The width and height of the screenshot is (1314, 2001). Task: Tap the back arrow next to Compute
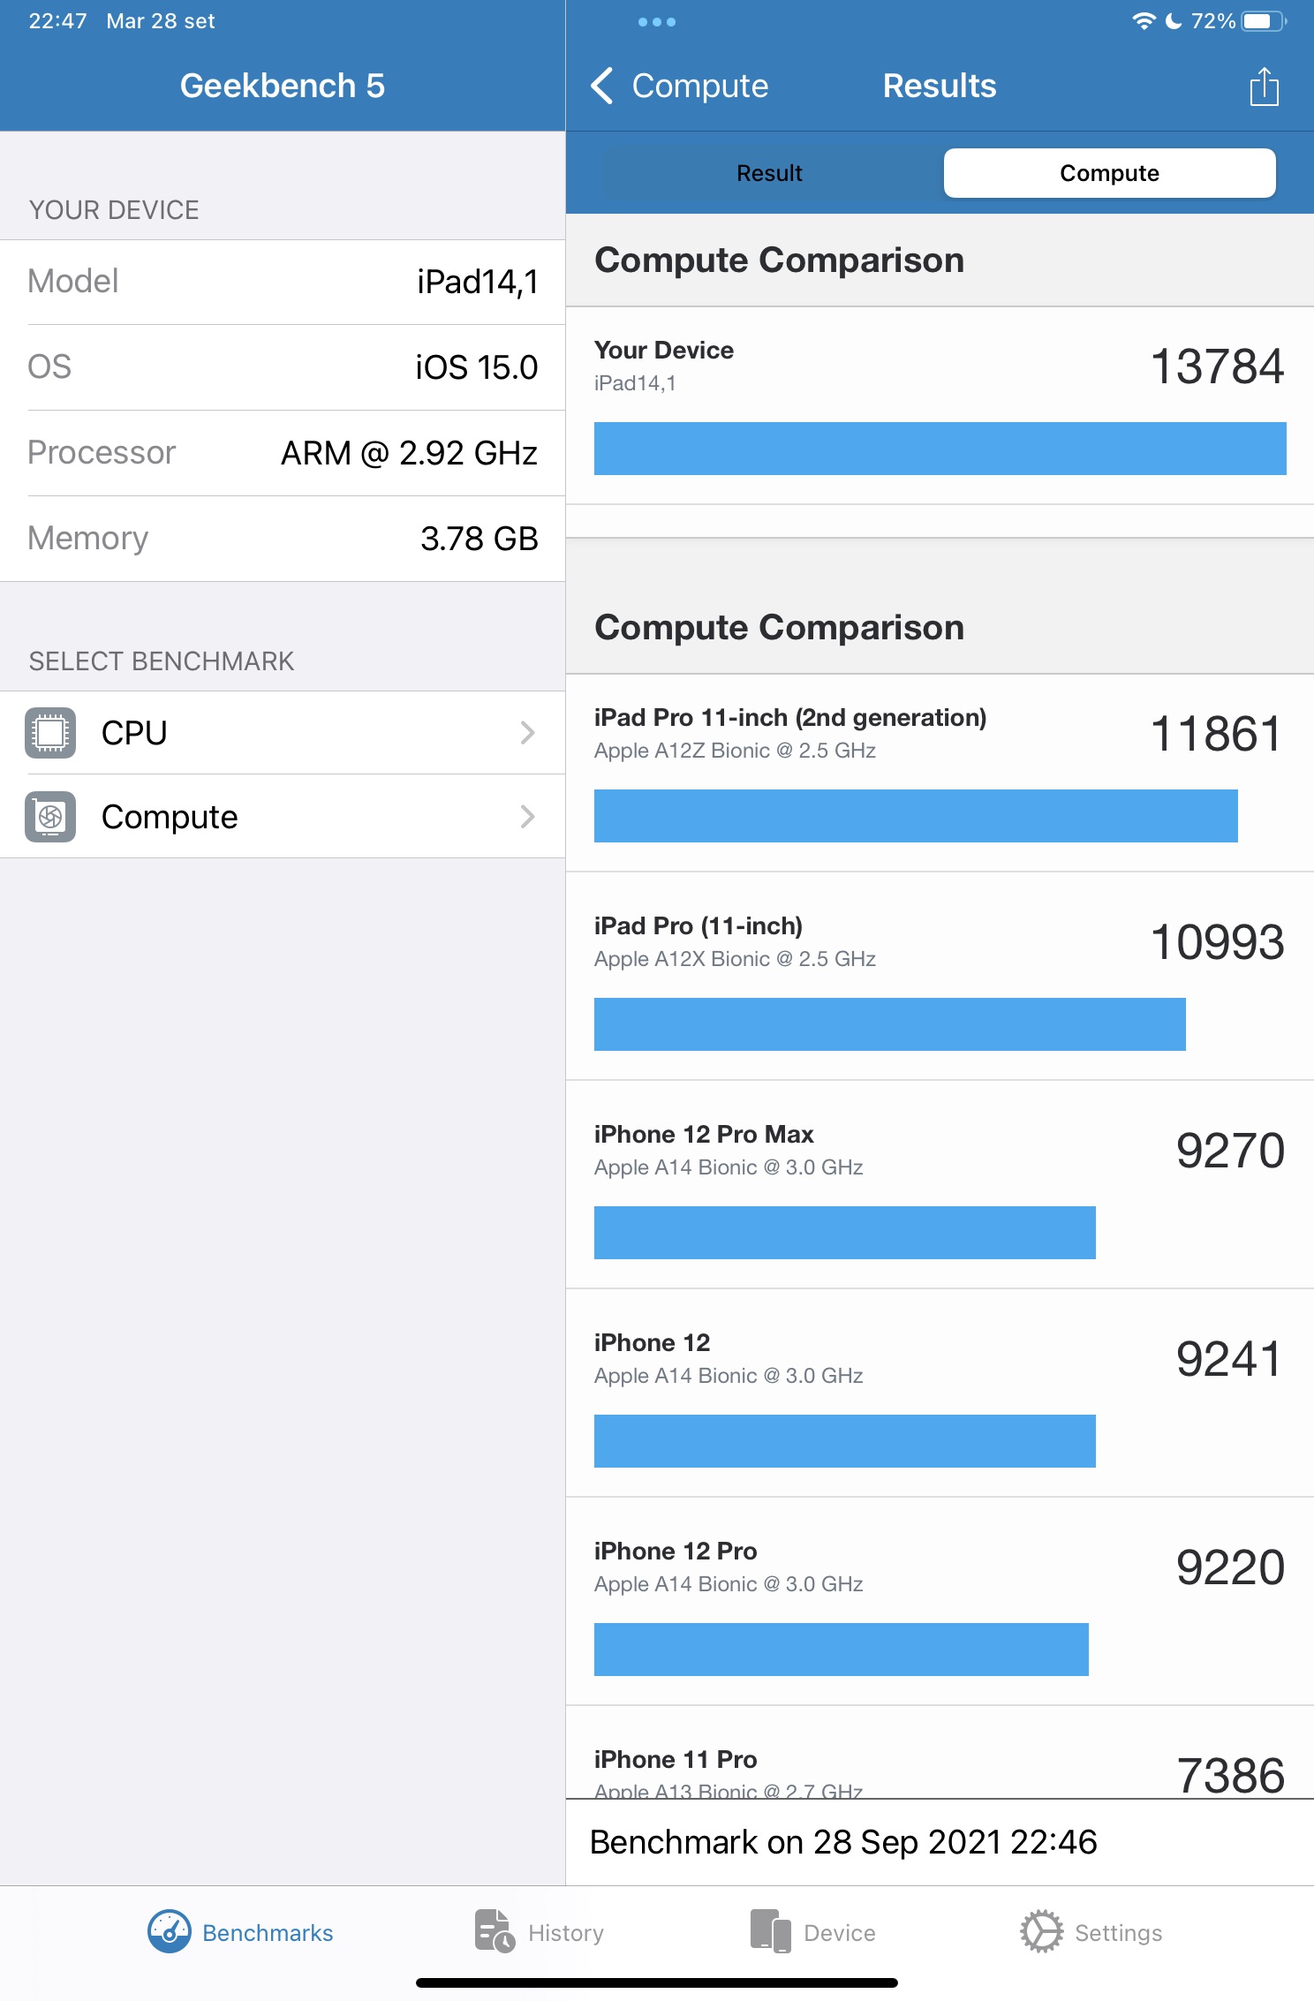(602, 87)
